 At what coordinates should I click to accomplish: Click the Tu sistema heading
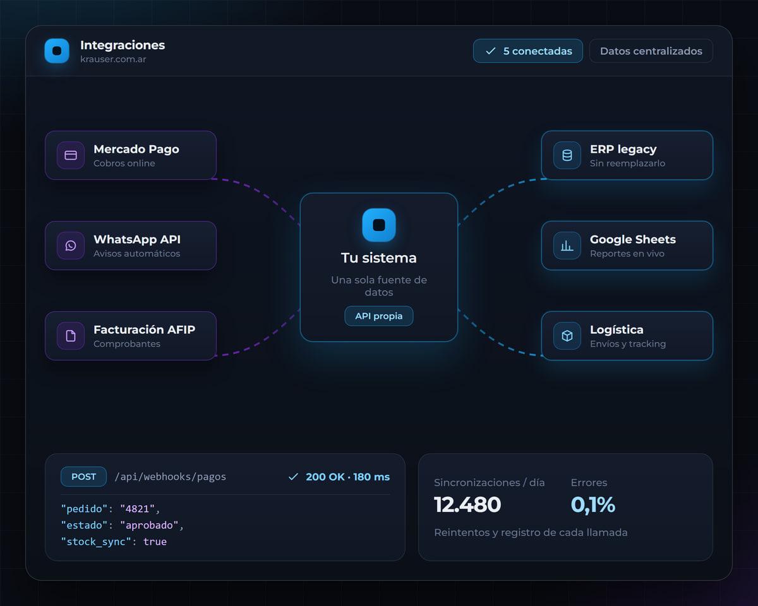point(379,258)
